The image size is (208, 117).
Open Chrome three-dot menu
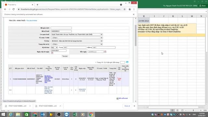pyautogui.click(x=134, y=9)
